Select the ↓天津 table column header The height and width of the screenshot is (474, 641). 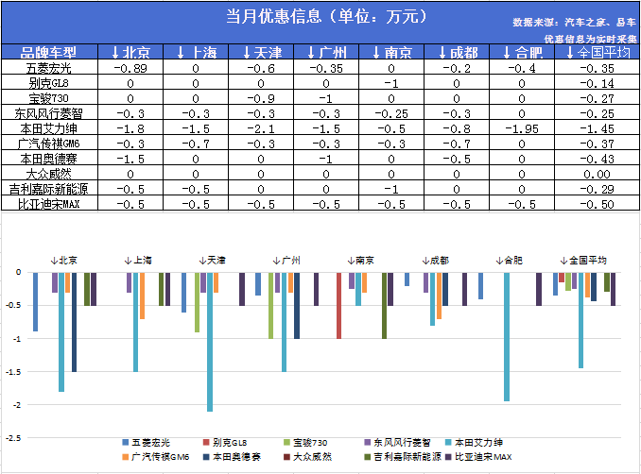[261, 52]
